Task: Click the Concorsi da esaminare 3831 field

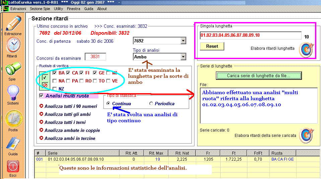Action: click(x=95, y=56)
